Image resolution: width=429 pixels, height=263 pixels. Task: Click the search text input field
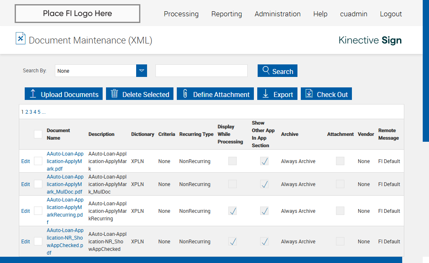[x=202, y=71]
